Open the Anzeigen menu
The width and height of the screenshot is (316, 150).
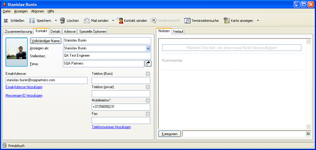point(21,11)
